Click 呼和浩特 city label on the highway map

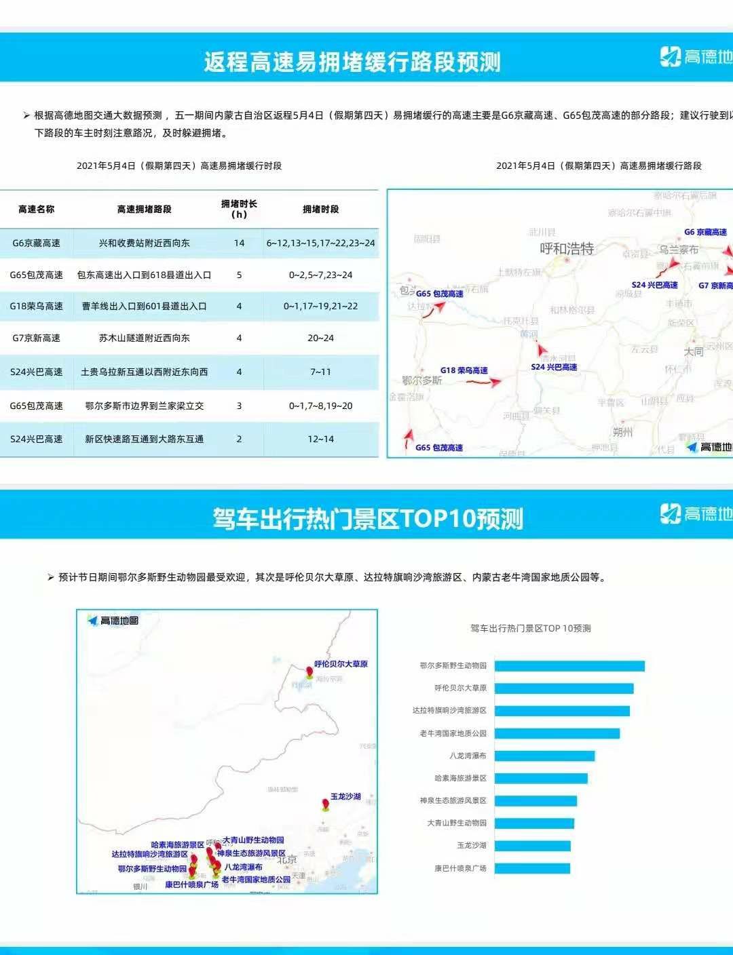(x=567, y=249)
